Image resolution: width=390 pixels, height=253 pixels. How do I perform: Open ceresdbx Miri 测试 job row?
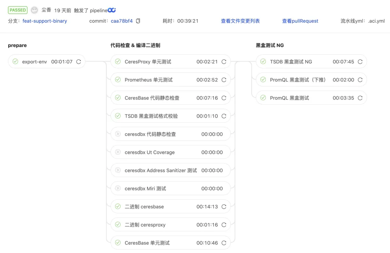(x=170, y=189)
